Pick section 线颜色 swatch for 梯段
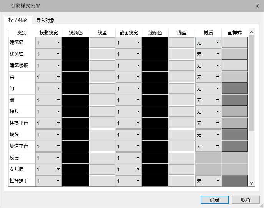The image size is (264, 208). coord(155,111)
